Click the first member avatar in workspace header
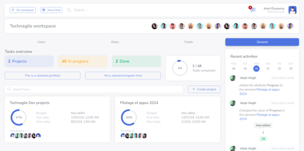Screen dimensions: 304x151 [x=155, y=26]
